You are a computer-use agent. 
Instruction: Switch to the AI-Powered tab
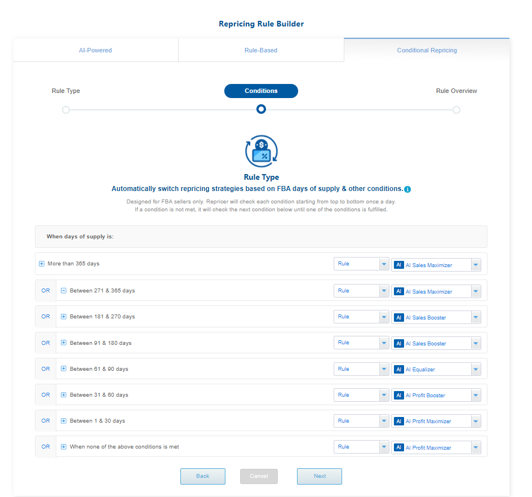(95, 50)
